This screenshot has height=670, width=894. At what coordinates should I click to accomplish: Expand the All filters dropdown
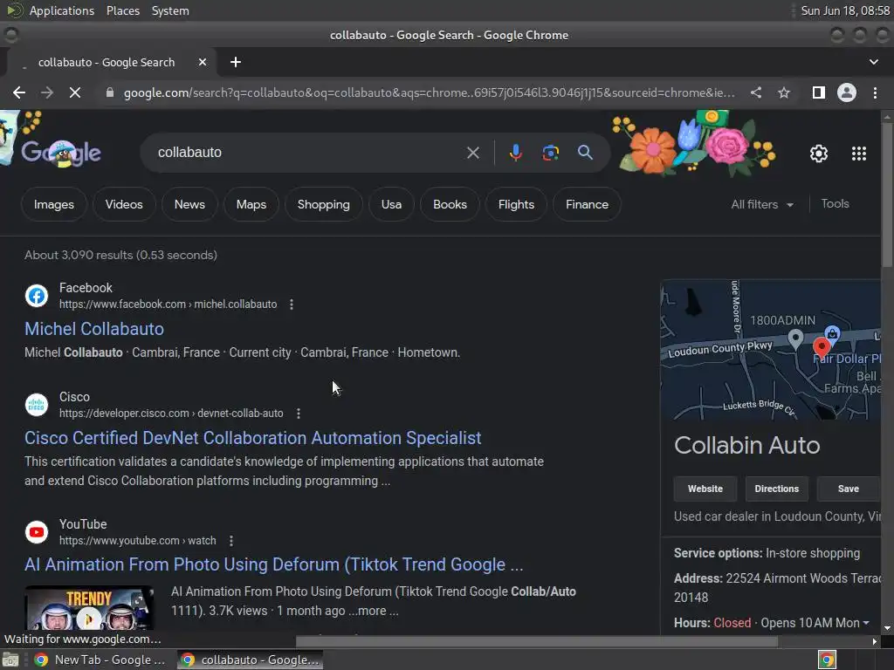762,204
